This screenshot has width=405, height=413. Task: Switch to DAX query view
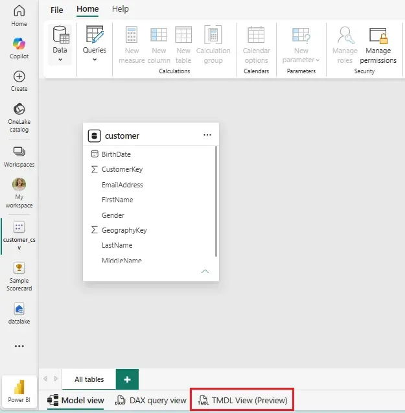point(150,401)
